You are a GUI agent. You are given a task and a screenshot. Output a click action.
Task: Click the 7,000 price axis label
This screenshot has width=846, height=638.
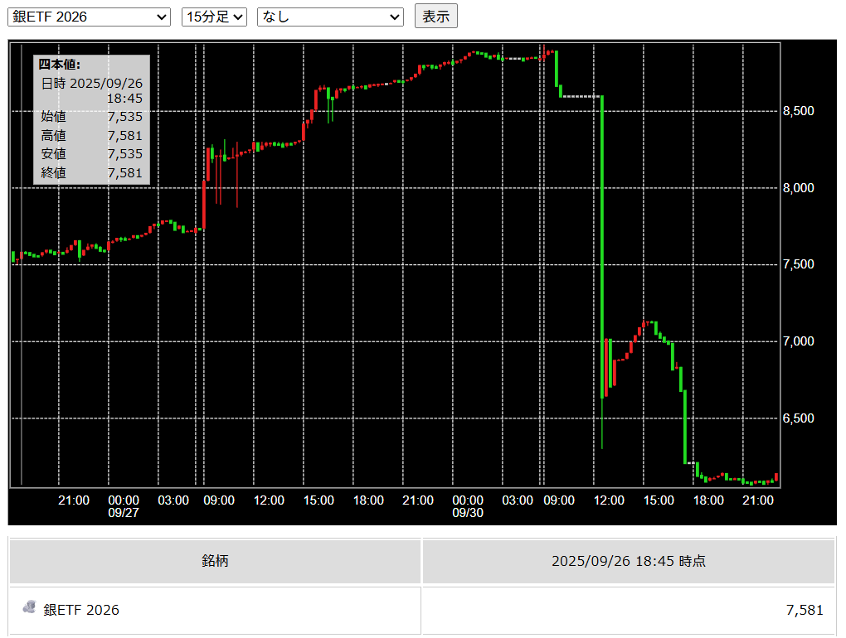[x=799, y=341]
